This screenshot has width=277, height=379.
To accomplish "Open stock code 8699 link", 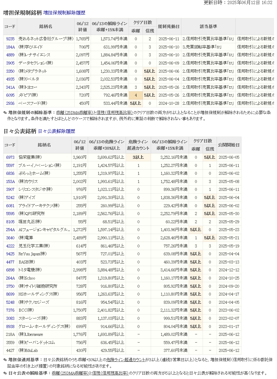I will pos(10,294).
